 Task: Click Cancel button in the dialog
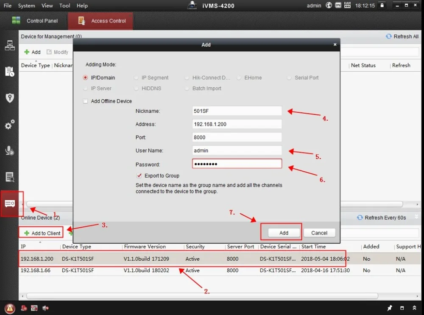coord(319,233)
